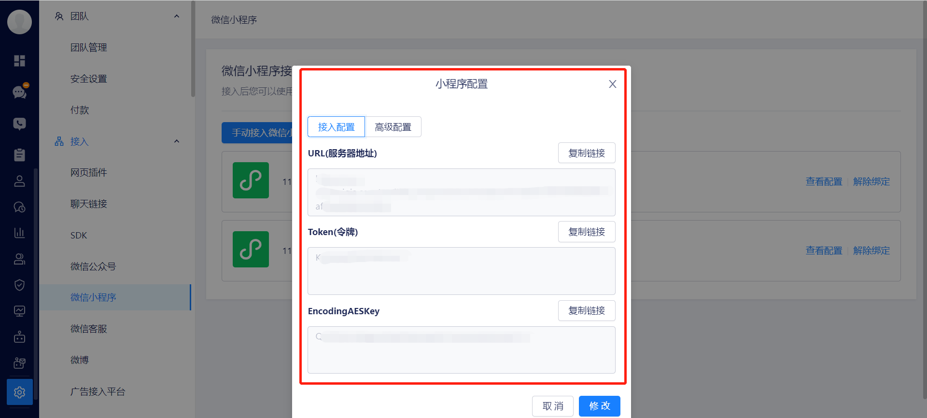Close the 小程序配置 dialog
Viewport: 927px width, 418px height.
point(612,84)
